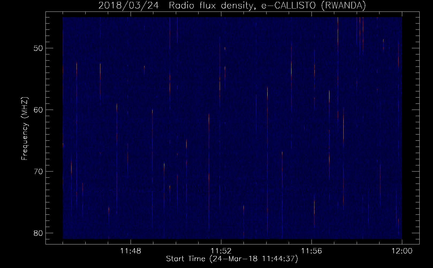Click the '11:56' time tick label
433x268 pixels.
point(312,251)
